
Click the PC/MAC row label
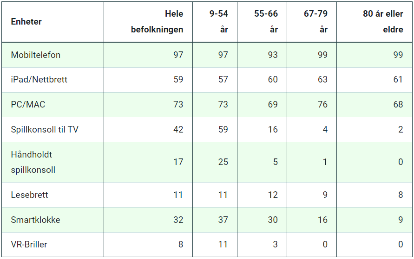(28, 105)
